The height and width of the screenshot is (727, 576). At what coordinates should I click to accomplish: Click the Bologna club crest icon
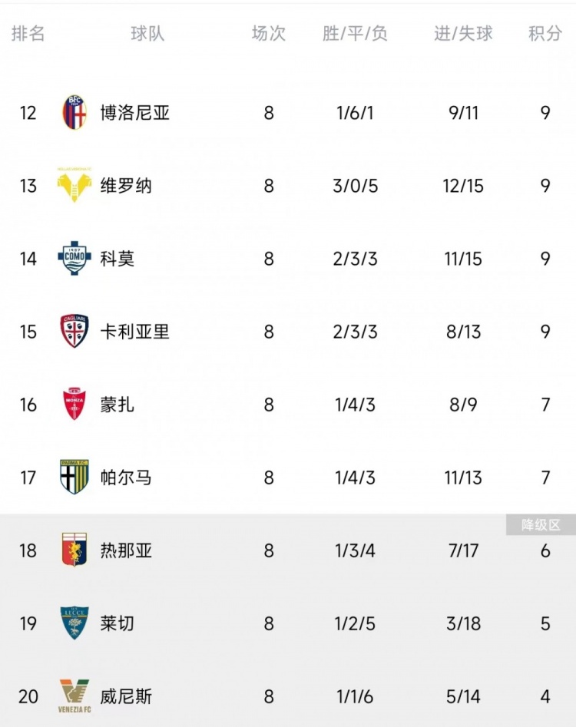pos(74,113)
